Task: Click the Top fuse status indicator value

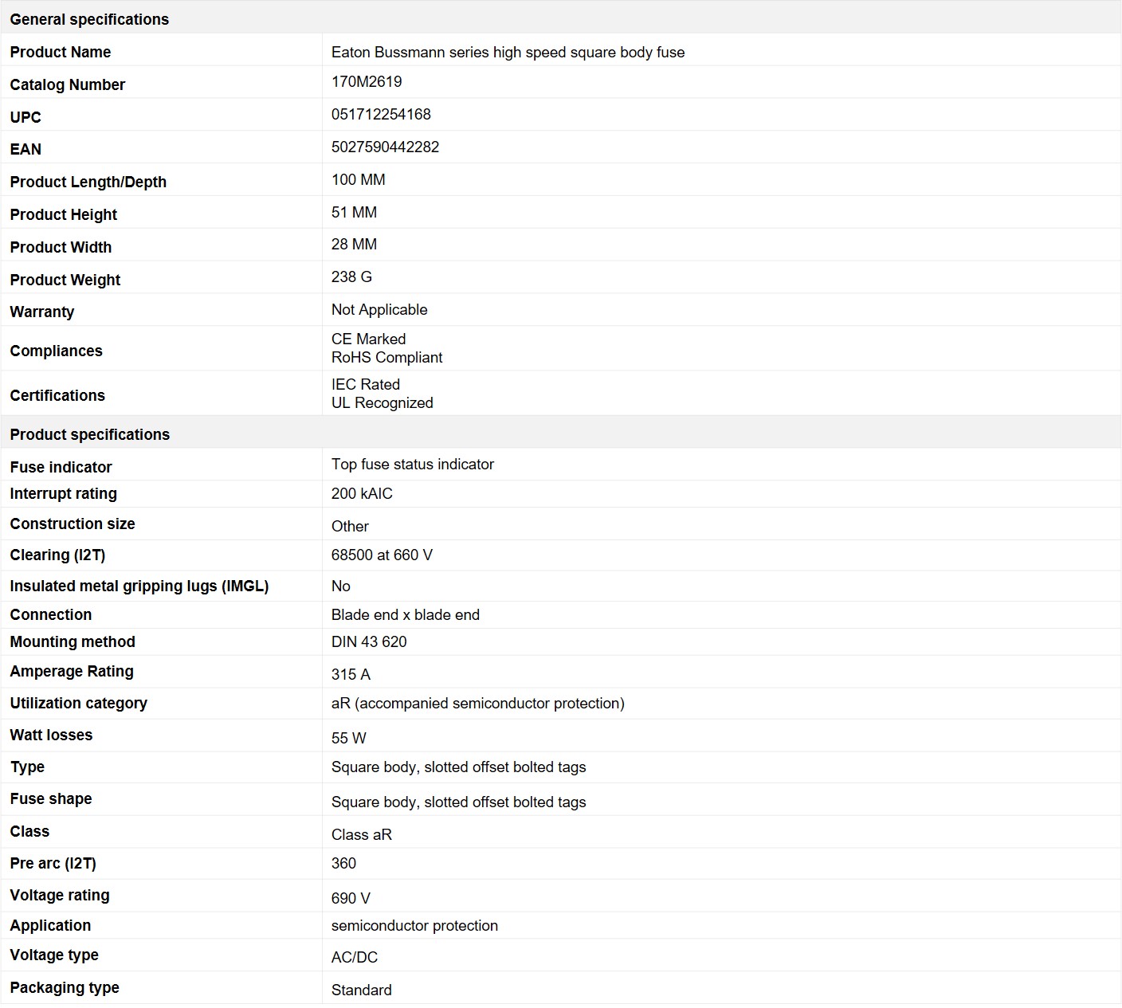Action: click(x=412, y=464)
